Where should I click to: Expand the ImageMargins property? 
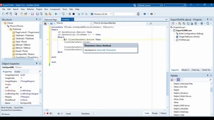pos(3,81)
